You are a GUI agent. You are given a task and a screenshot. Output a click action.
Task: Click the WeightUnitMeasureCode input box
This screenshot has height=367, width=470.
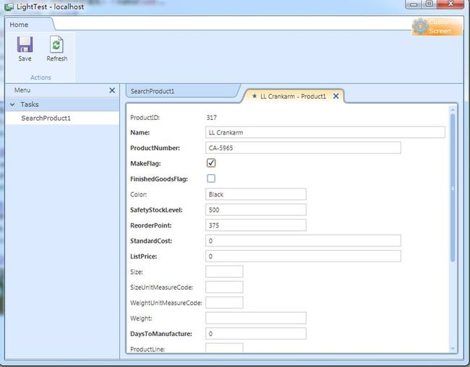[x=224, y=303]
